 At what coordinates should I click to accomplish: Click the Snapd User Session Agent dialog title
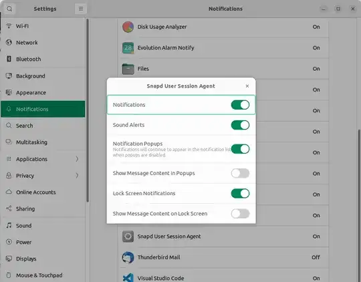click(x=180, y=86)
